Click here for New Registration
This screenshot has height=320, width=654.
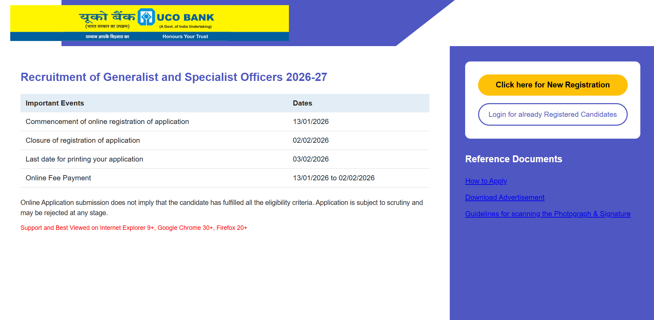click(552, 85)
